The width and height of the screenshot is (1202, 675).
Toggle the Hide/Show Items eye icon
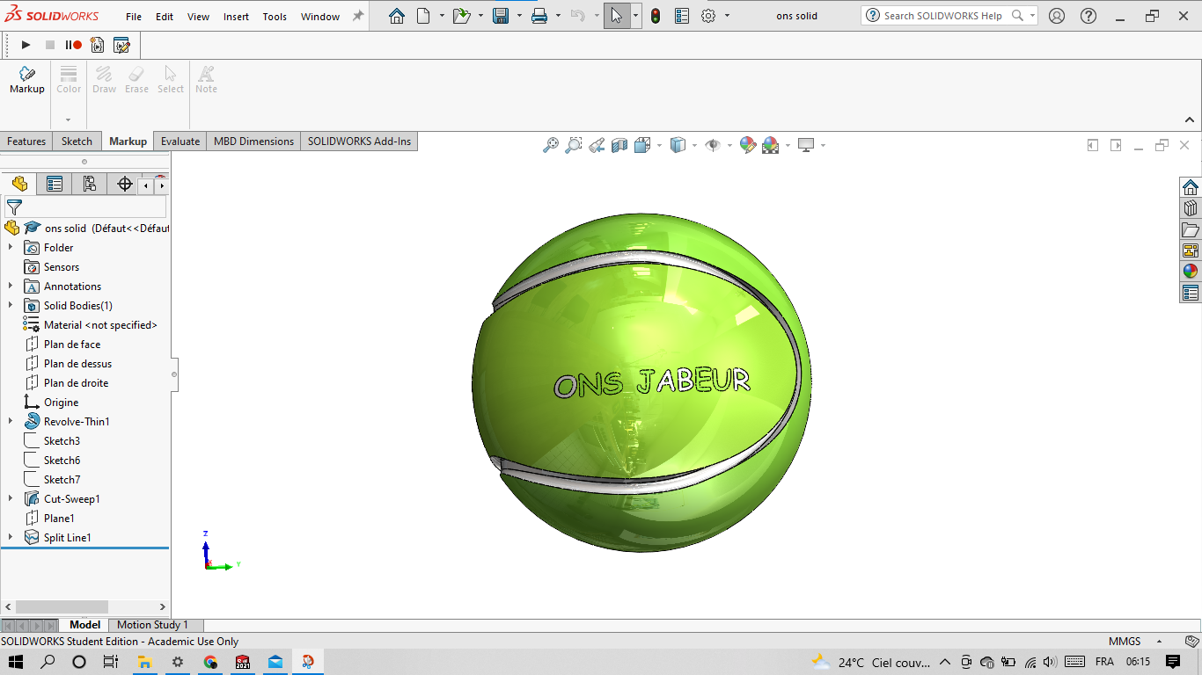(713, 145)
